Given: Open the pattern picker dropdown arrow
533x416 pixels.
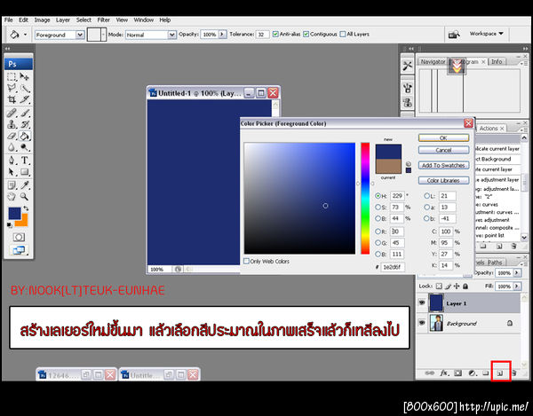Looking at the screenshot, I should tap(103, 35).
